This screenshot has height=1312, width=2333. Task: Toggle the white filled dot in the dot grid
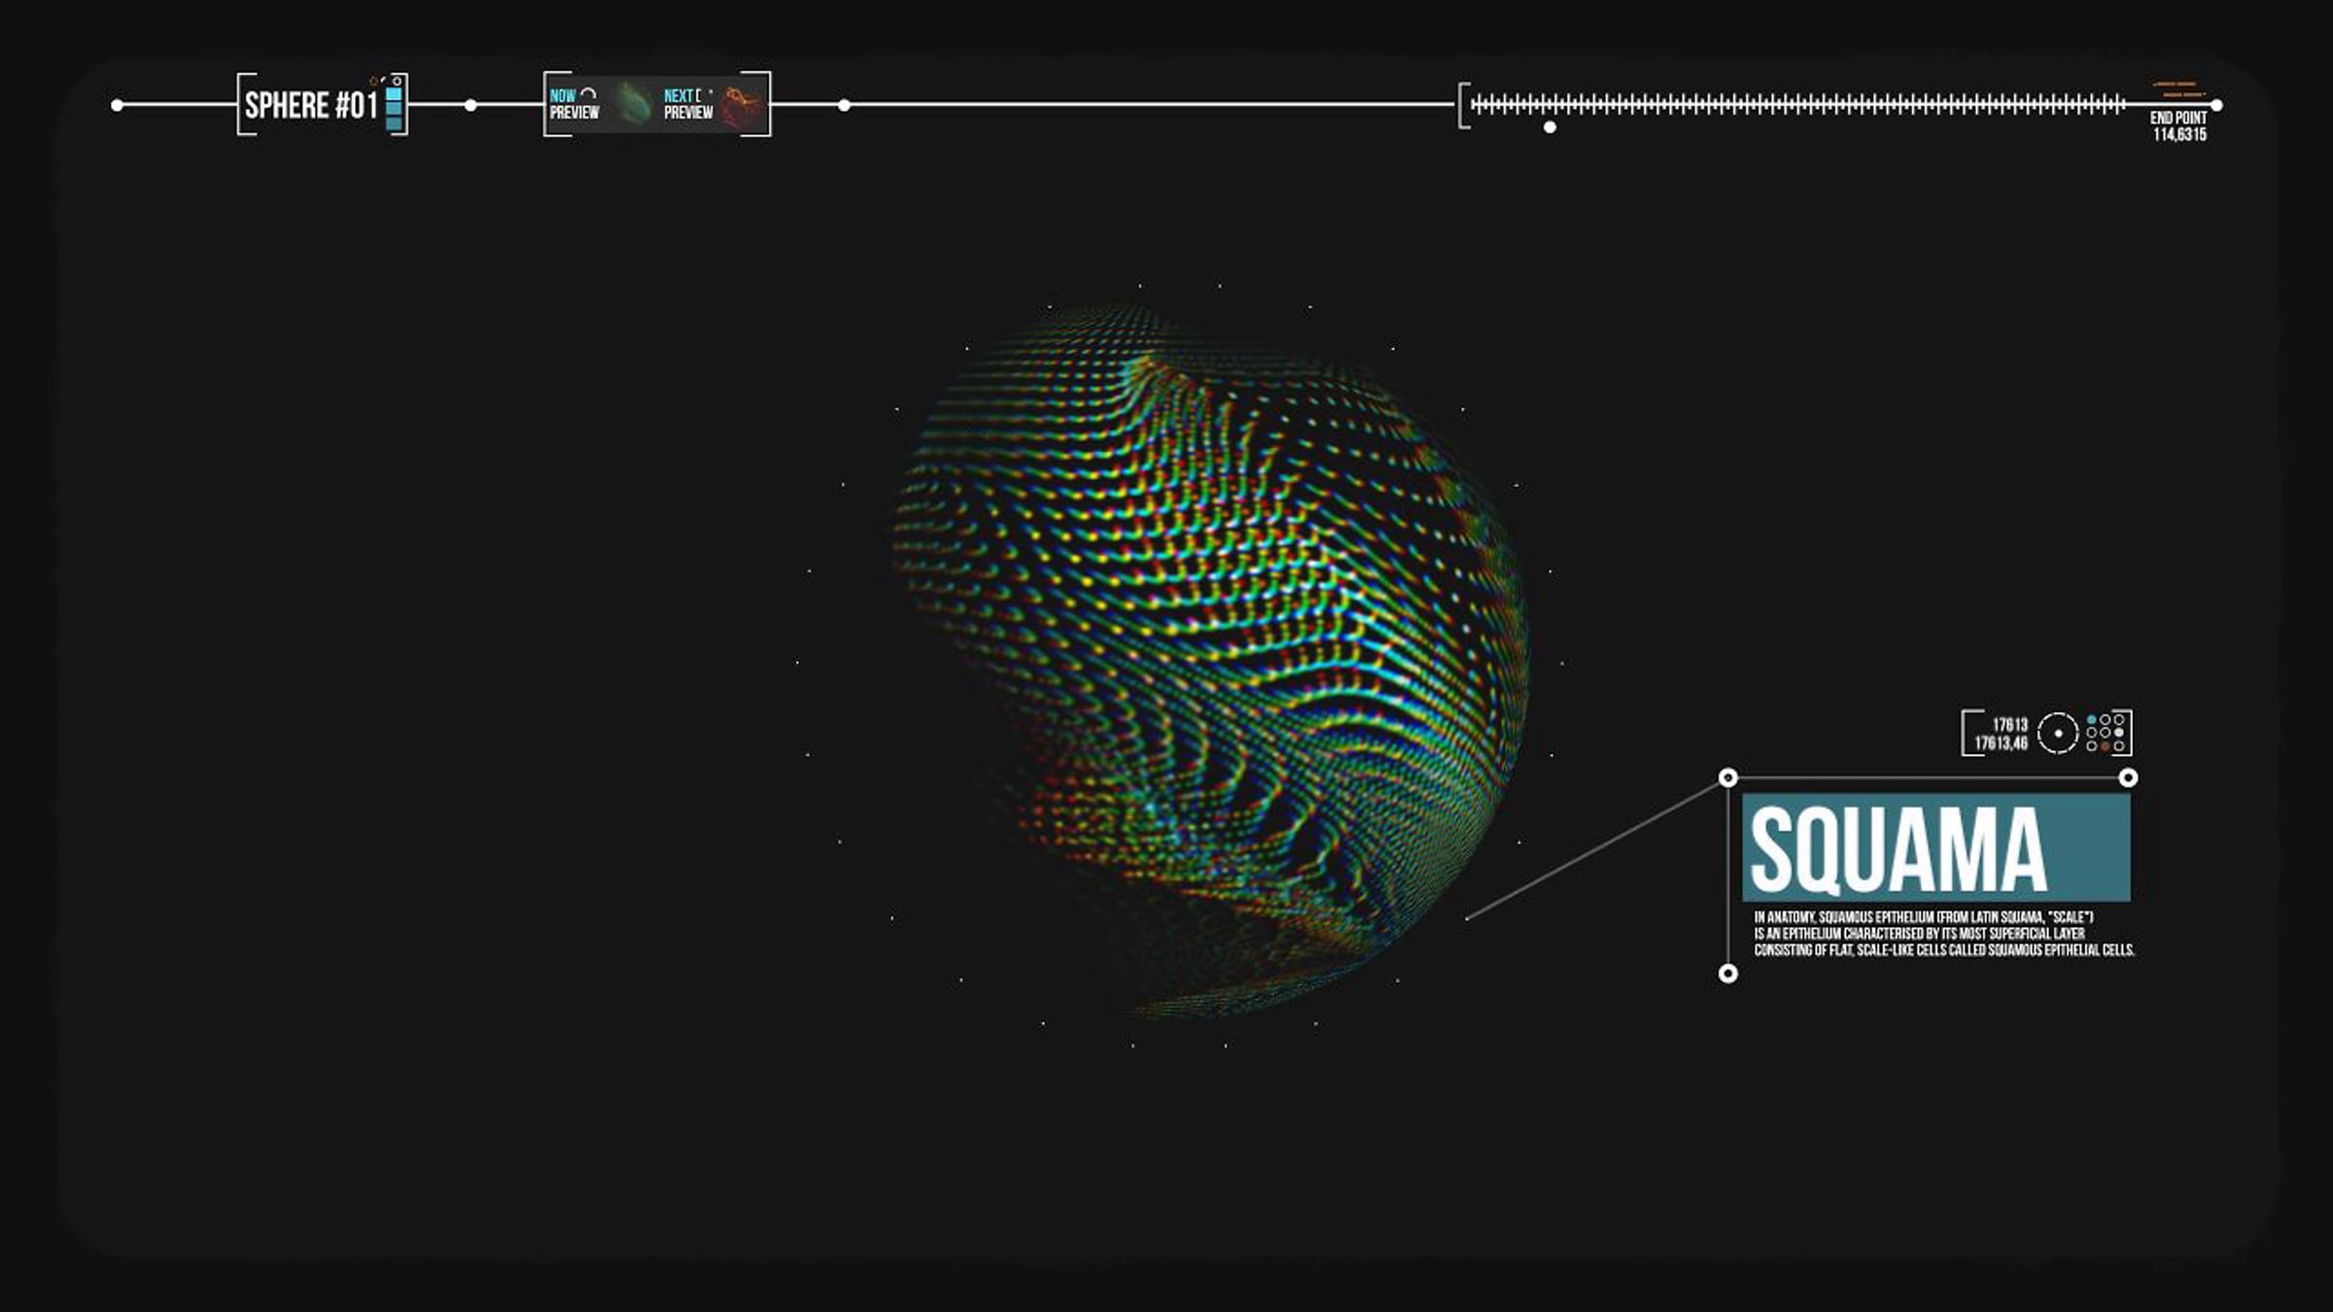2119,733
